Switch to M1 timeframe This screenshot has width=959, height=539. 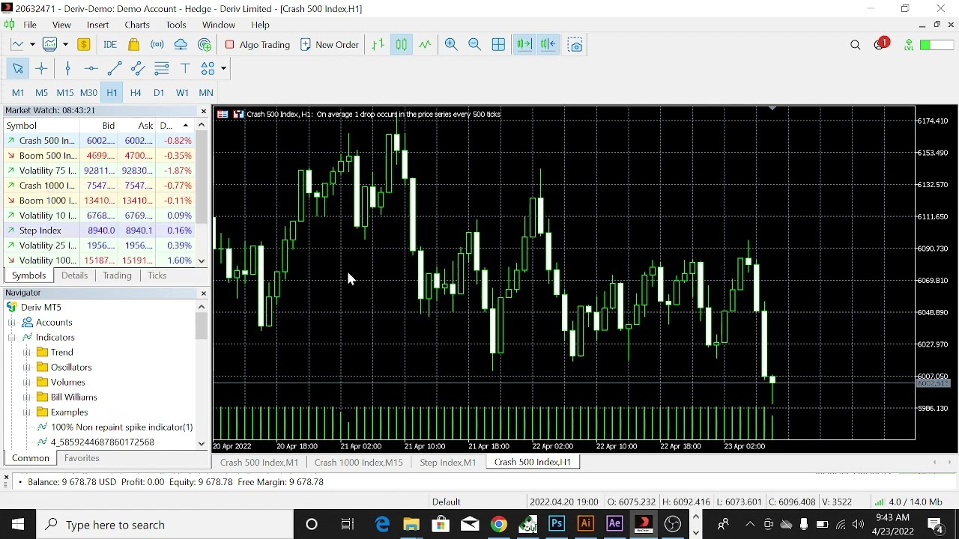18,93
